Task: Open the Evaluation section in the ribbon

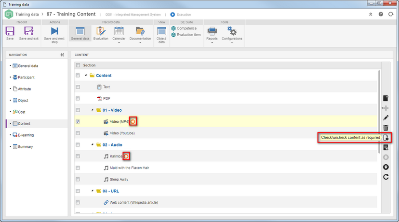Action: [101, 33]
